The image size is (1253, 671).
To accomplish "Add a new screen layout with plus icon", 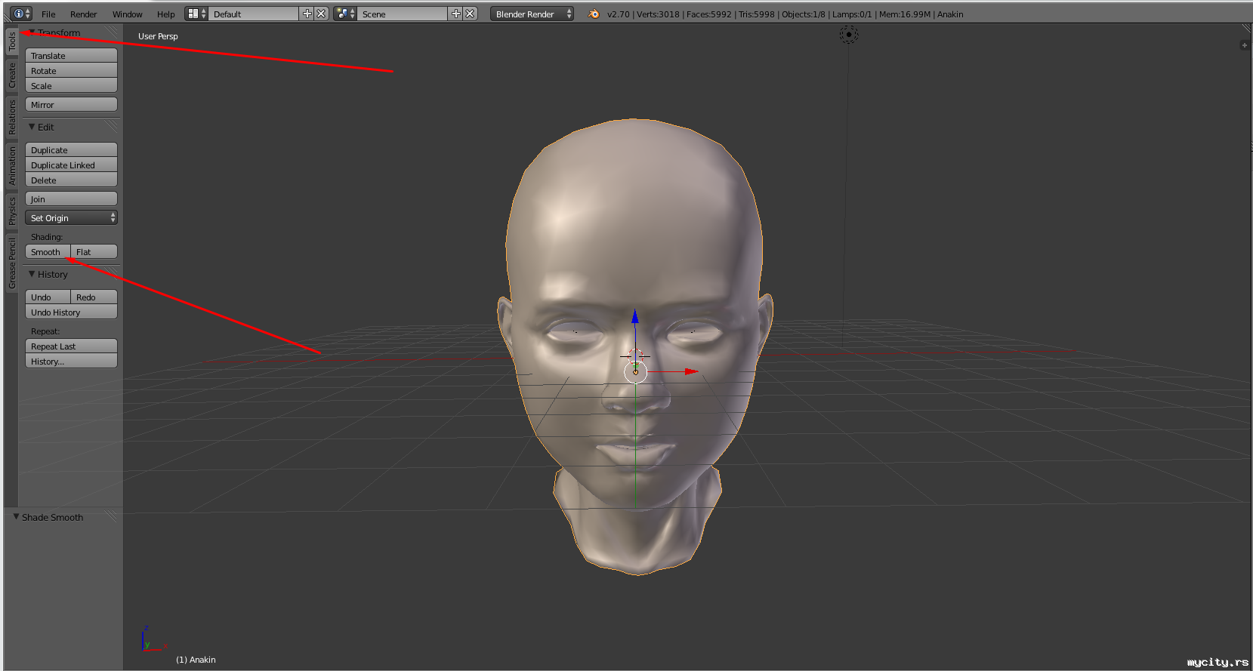I will (307, 14).
